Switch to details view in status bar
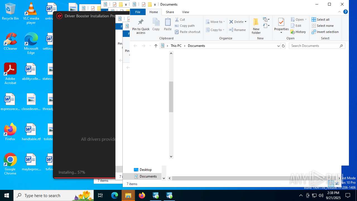 point(331,184)
